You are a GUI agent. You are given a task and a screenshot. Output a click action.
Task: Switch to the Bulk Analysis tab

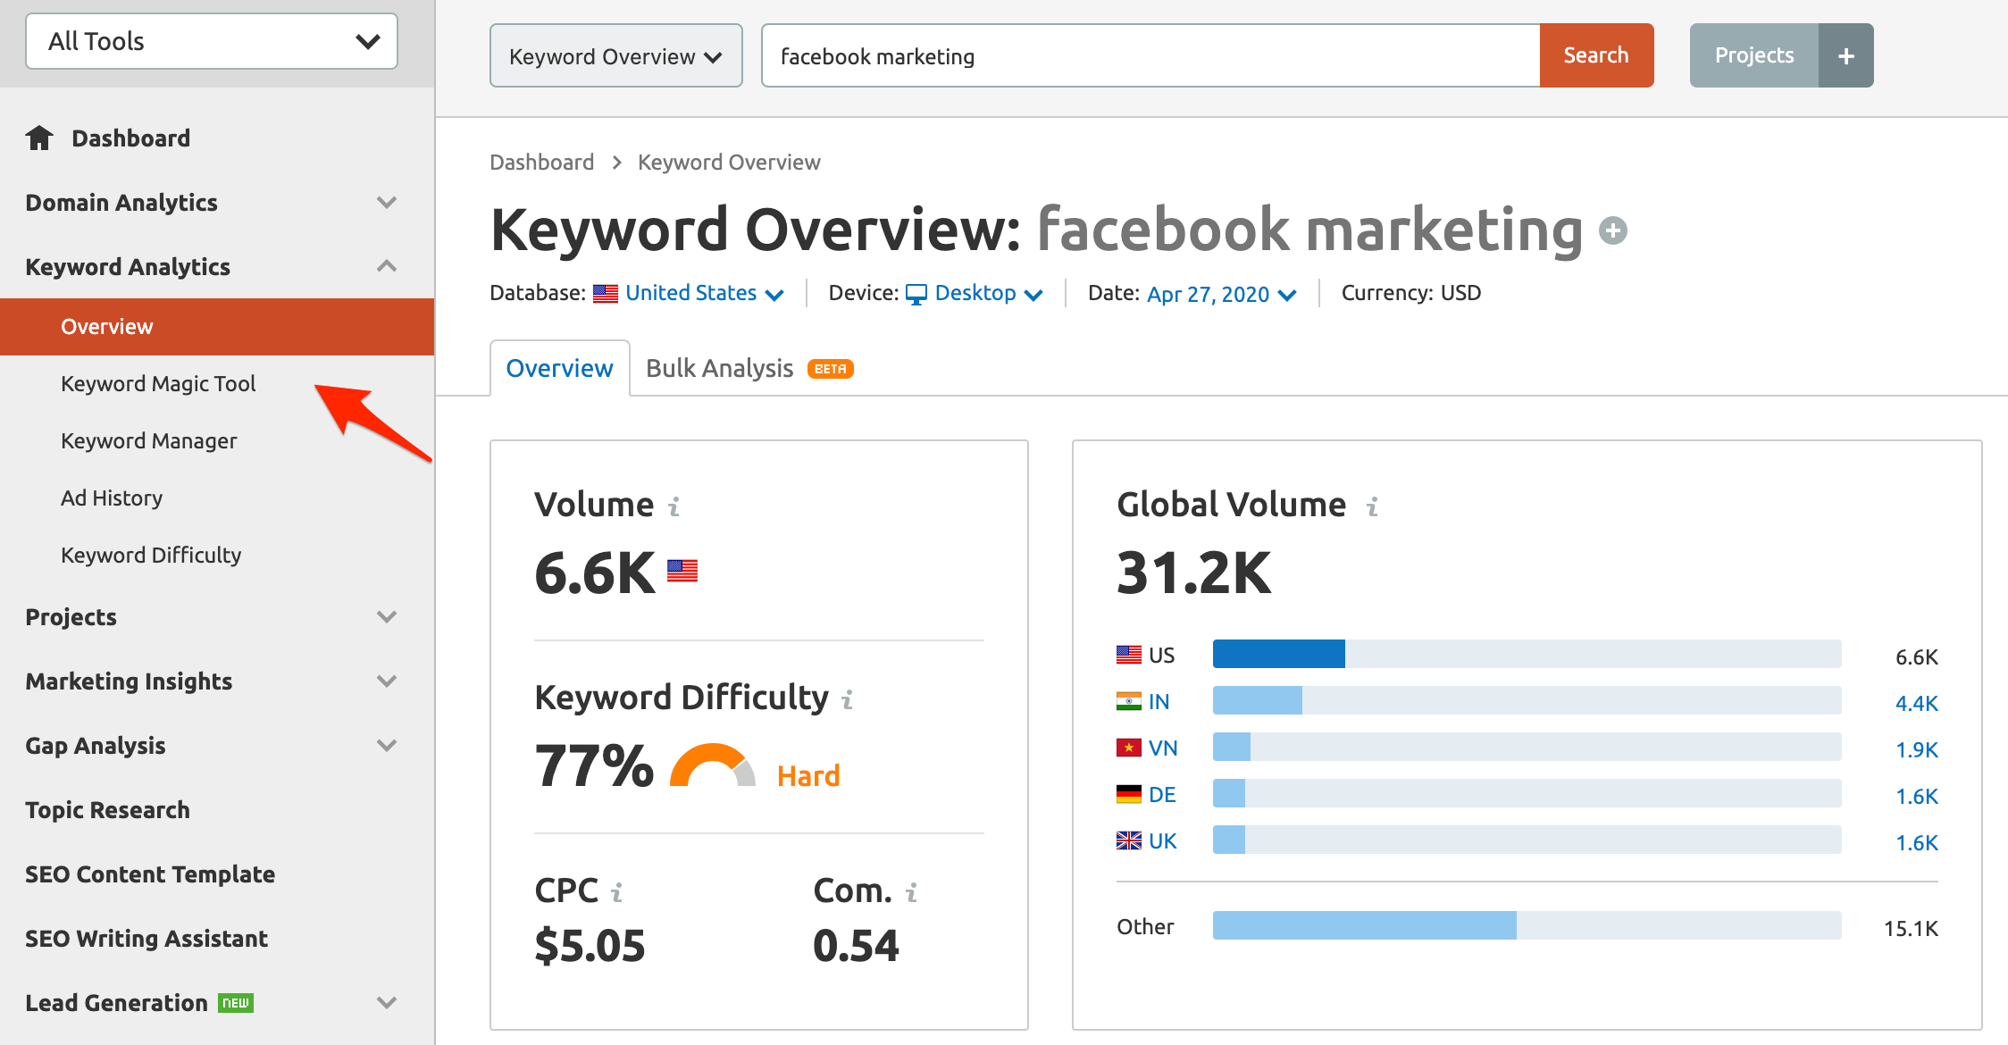[720, 369]
